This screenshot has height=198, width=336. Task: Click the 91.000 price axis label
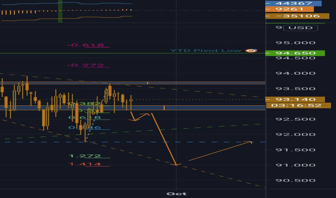296,165
